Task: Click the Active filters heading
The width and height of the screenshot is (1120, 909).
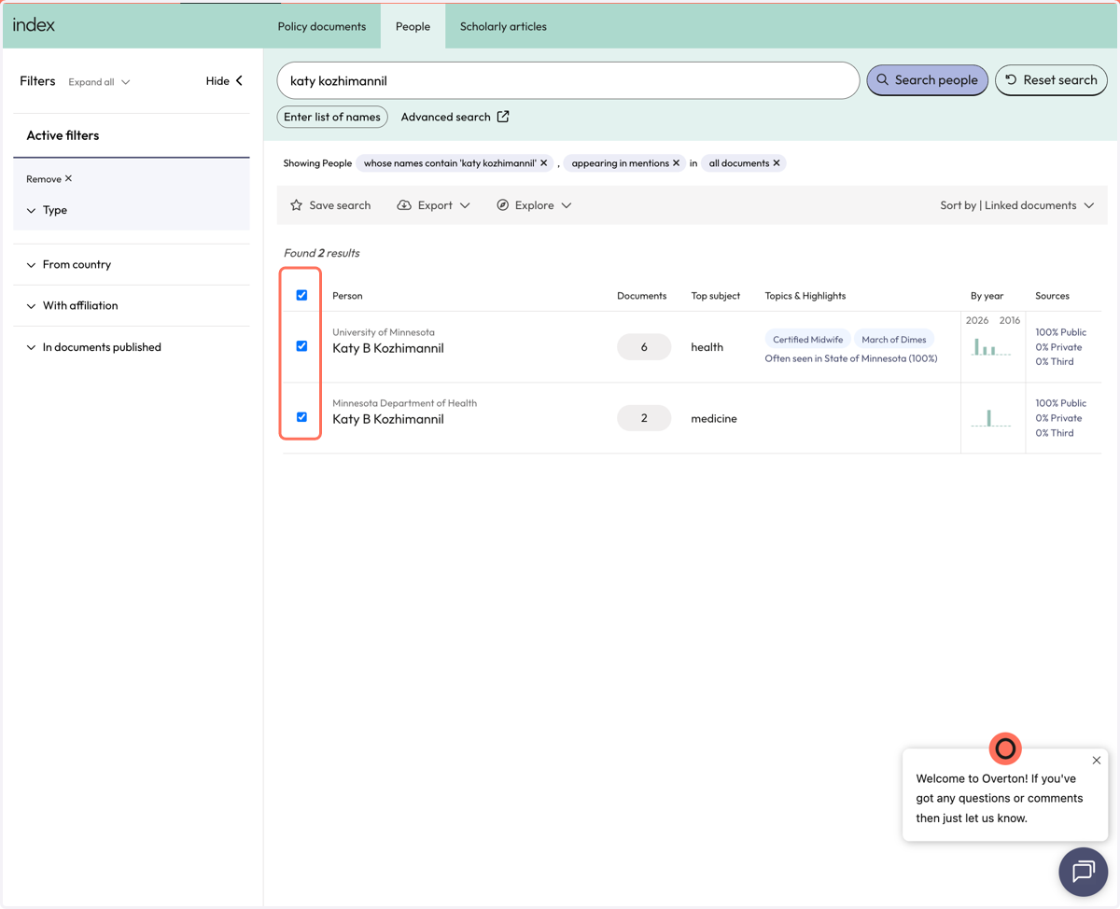Action: tap(63, 135)
